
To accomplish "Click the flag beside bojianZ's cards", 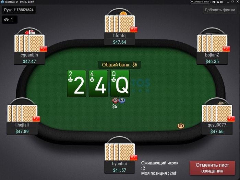I will click(x=226, y=49).
